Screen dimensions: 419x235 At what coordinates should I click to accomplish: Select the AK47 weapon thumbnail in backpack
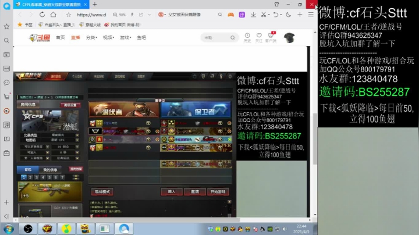pos(50,191)
